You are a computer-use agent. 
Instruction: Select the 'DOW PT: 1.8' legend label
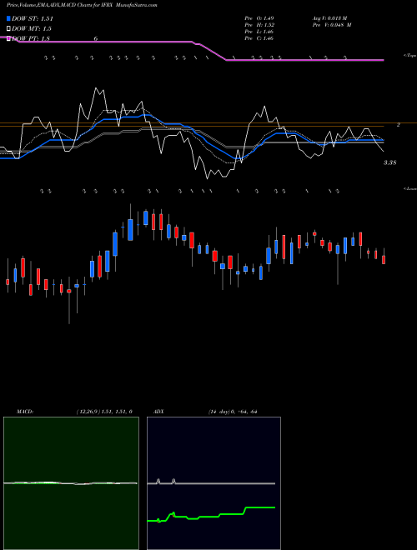pos(31,39)
